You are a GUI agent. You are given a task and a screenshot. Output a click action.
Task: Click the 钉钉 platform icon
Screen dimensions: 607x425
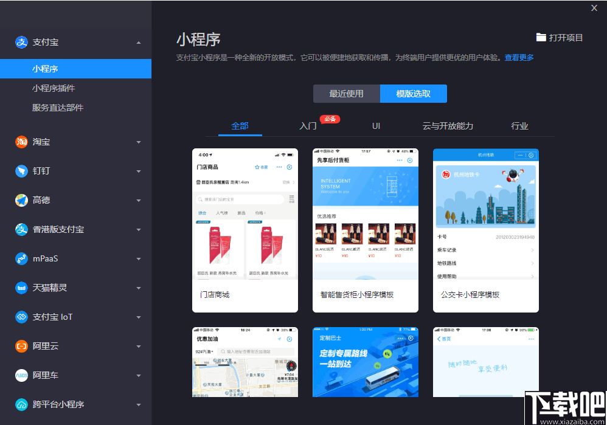[20, 171]
